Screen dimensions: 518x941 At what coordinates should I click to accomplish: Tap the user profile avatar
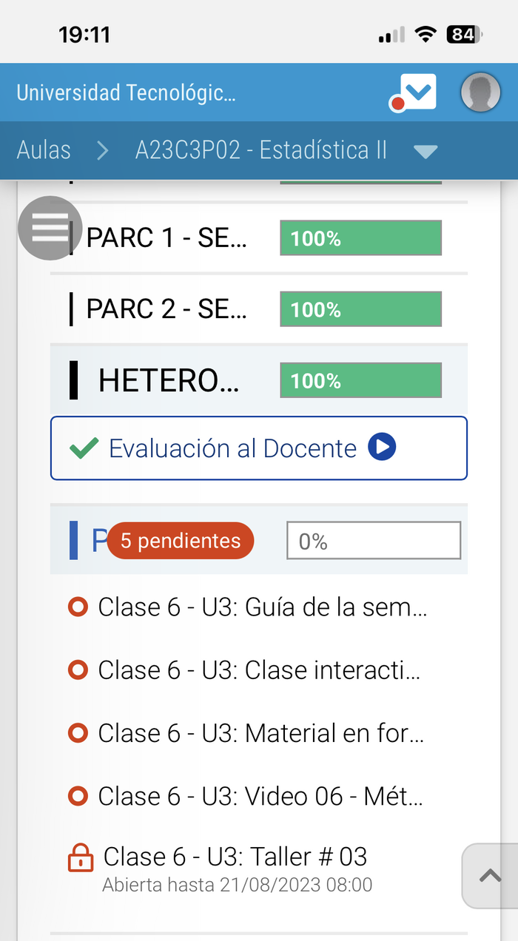480,93
